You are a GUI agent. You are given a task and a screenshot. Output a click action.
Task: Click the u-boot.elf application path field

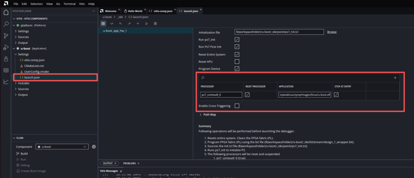(x=305, y=95)
